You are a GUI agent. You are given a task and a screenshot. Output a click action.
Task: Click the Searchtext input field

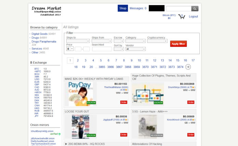click(102, 49)
